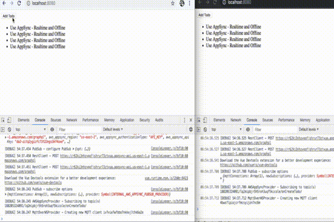Open the Audits tab in left DevTools
Screen dimensions: 334x222
tap(159, 120)
